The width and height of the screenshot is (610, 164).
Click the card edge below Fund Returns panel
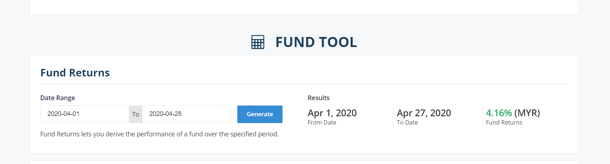coord(304,162)
